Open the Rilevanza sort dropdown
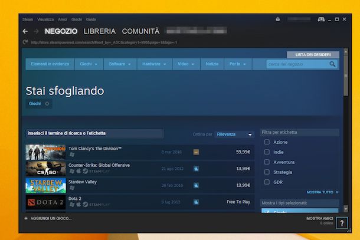Viewport: 360px width, 240px height. click(234, 134)
